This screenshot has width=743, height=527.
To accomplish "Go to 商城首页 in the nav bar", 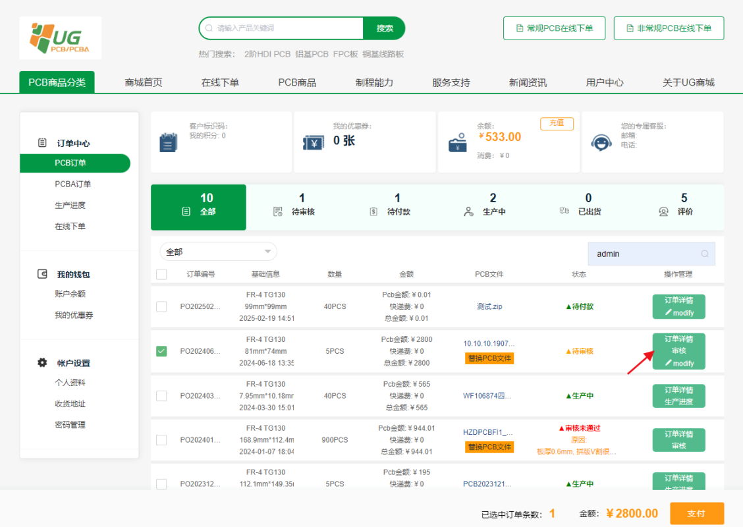I will [144, 82].
